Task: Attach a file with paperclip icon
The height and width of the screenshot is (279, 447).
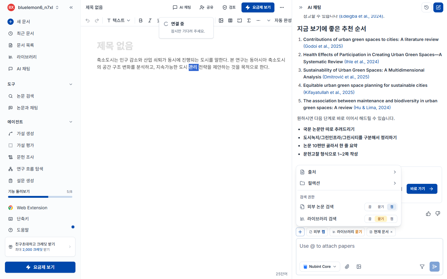Action: pos(347,267)
